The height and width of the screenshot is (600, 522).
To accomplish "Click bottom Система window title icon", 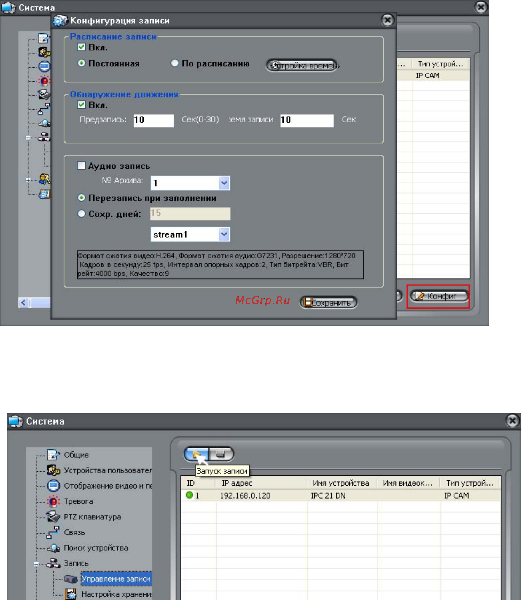I will [x=15, y=421].
